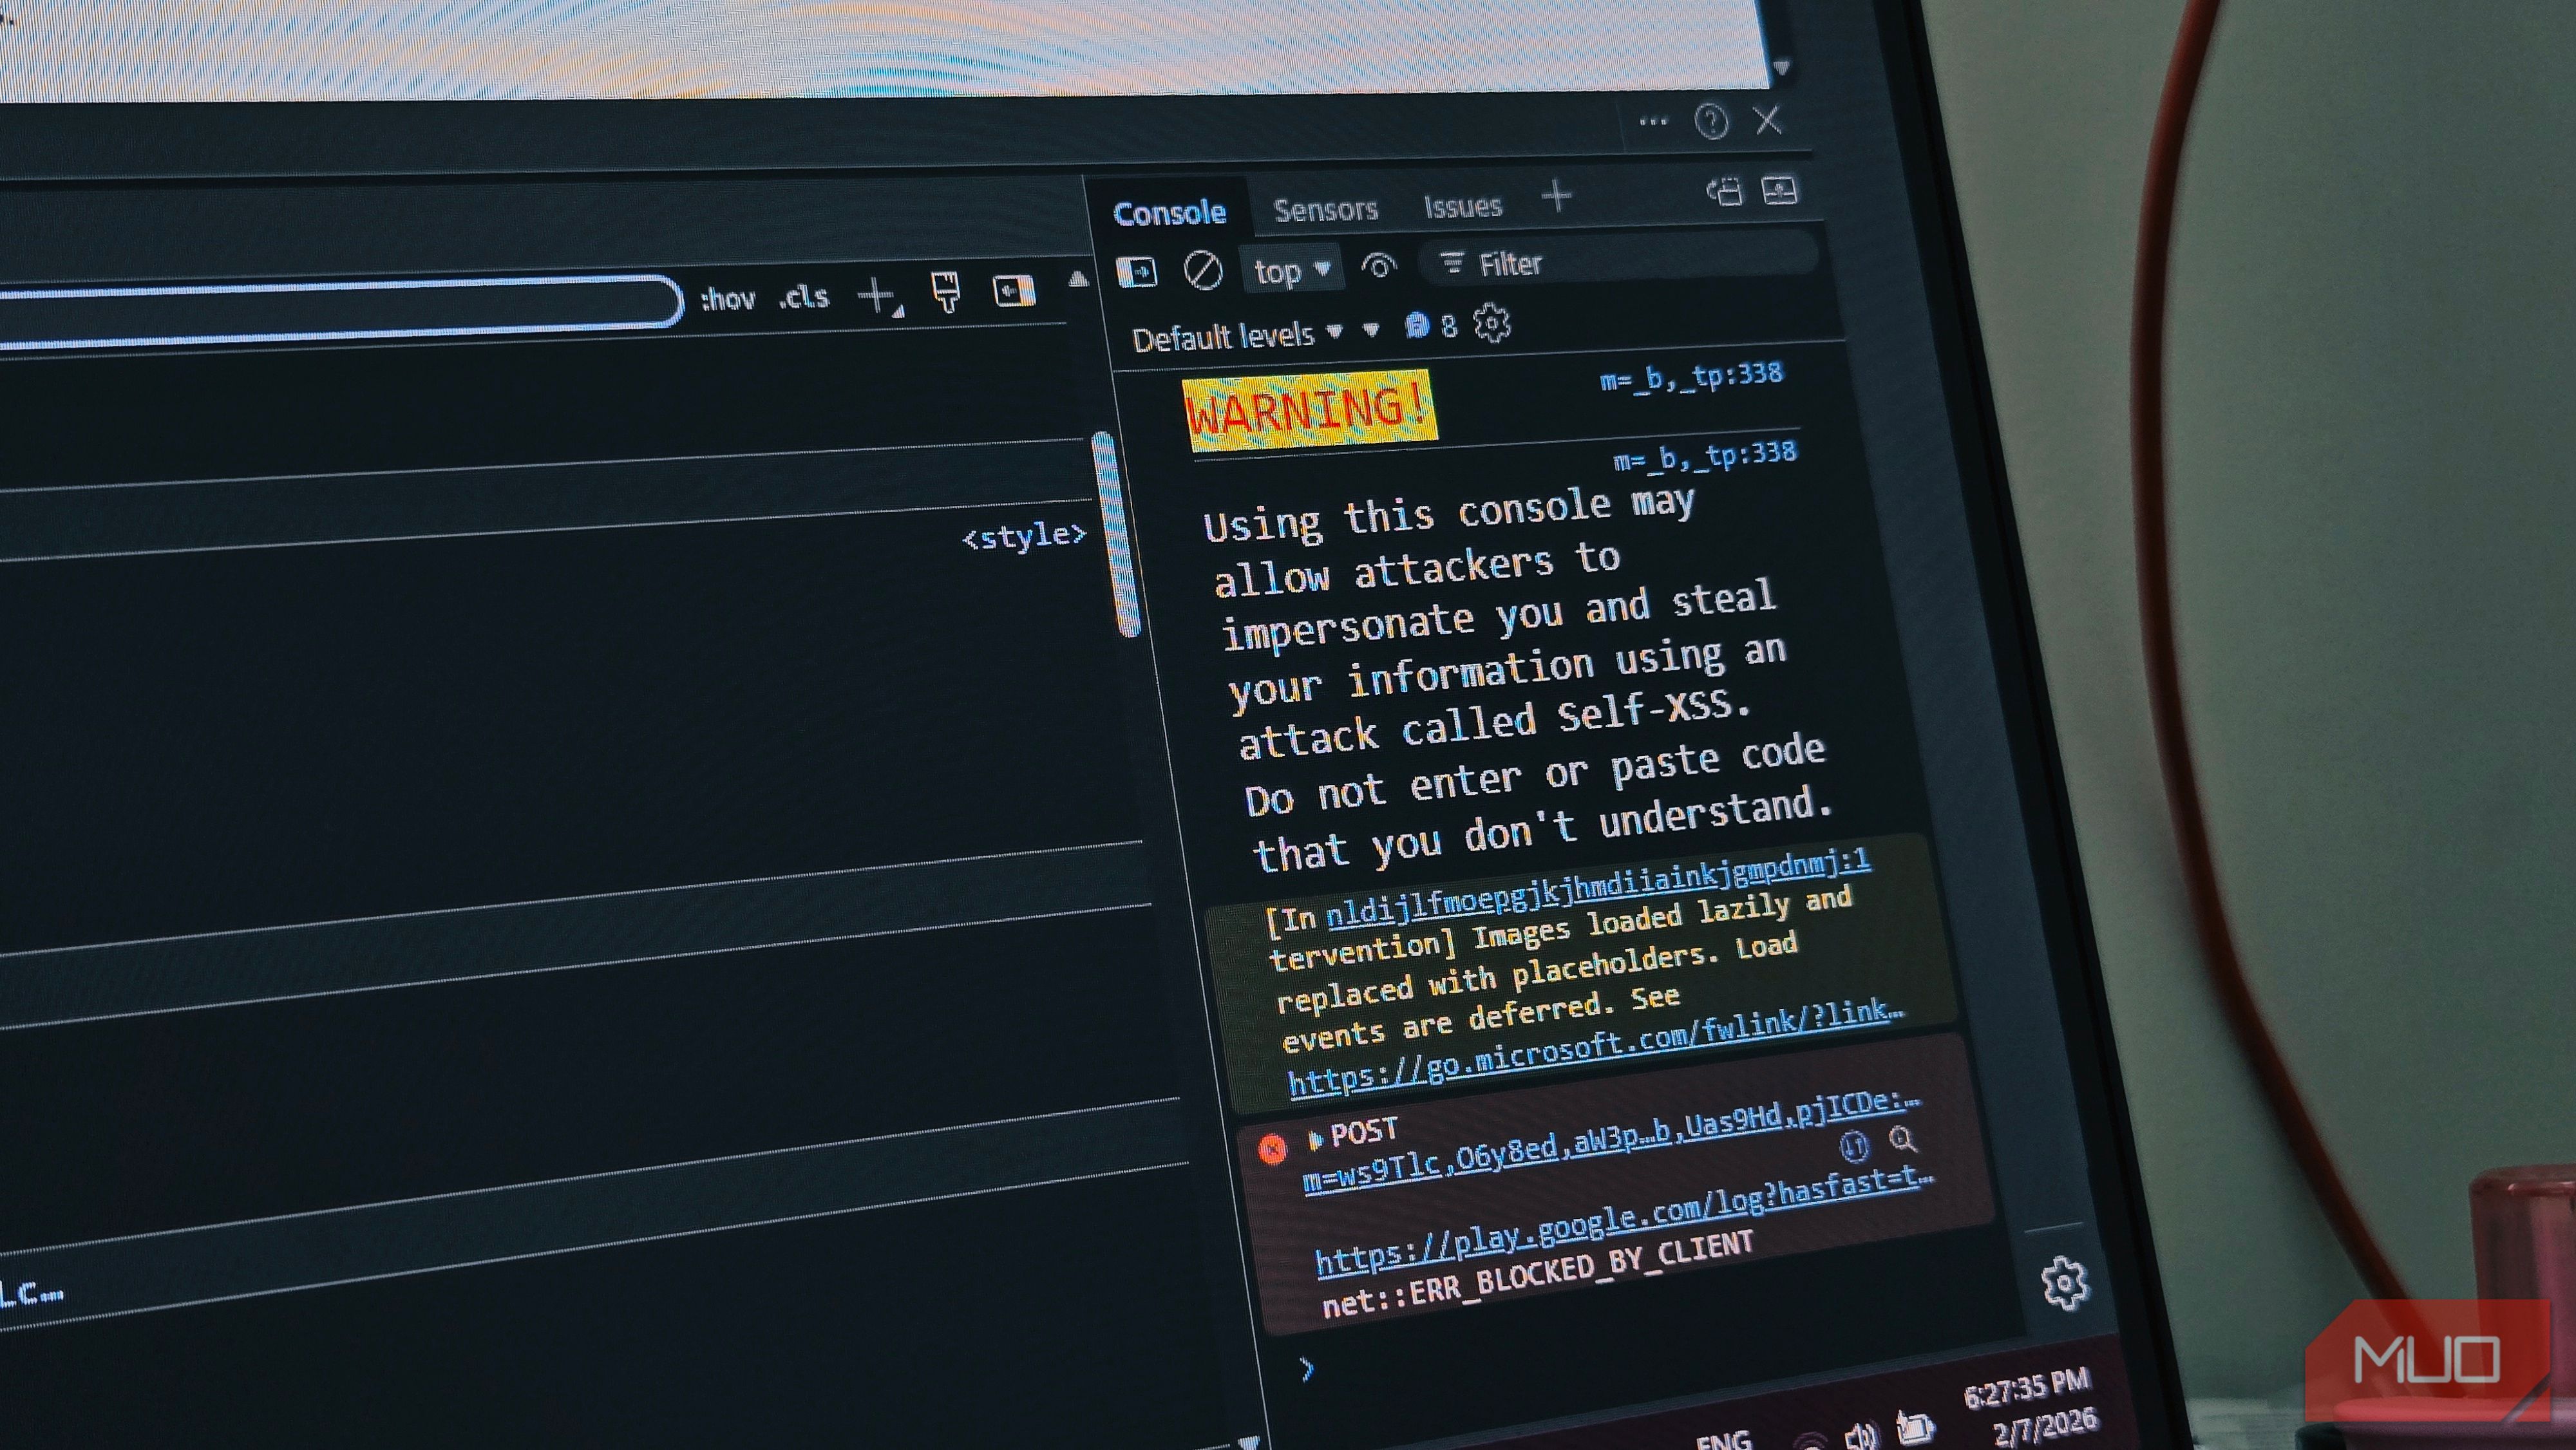Click the clear console icon
The width and height of the screenshot is (2576, 1450).
pos(1202,270)
